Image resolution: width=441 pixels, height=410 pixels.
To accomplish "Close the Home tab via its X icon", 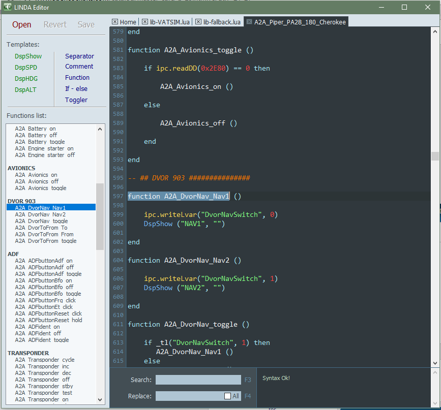I will click(x=115, y=22).
